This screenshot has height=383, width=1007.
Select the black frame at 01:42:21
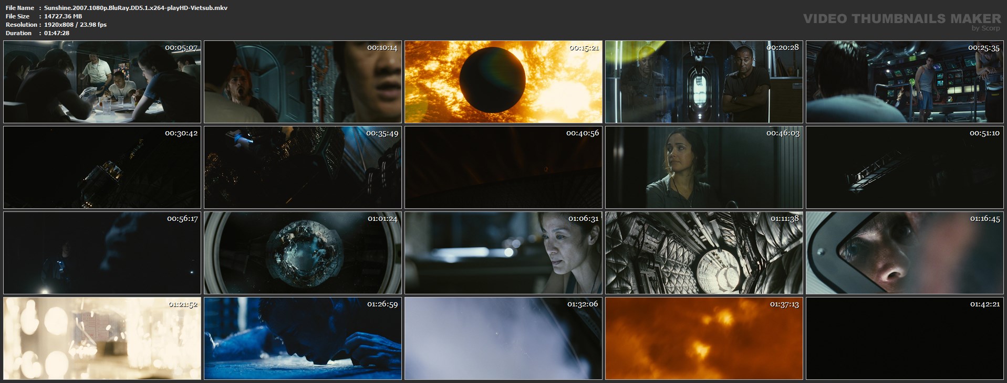(x=905, y=339)
